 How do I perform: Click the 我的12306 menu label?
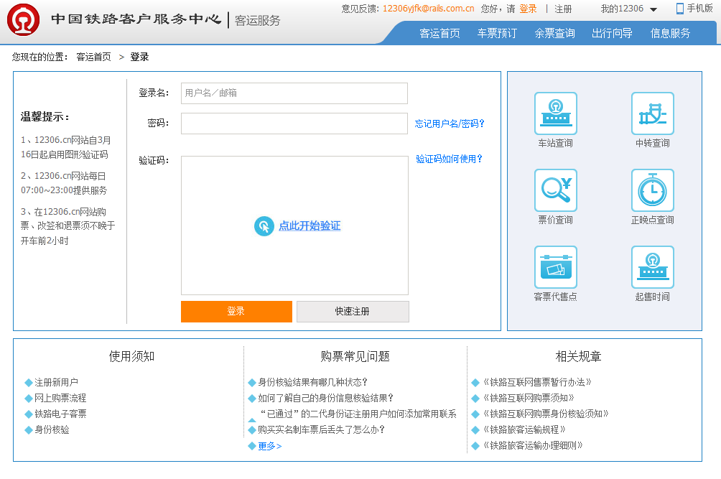[x=622, y=9]
